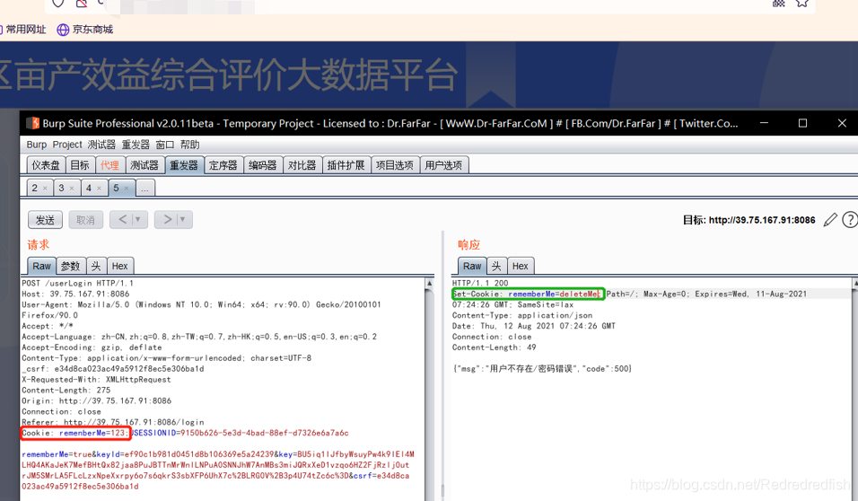This screenshot has height=501, width=858.
Task: Open the Burp menu
Action: (x=37, y=145)
